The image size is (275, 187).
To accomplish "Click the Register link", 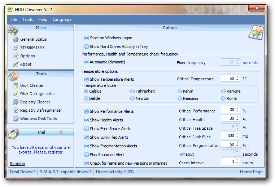I will coord(17,164).
